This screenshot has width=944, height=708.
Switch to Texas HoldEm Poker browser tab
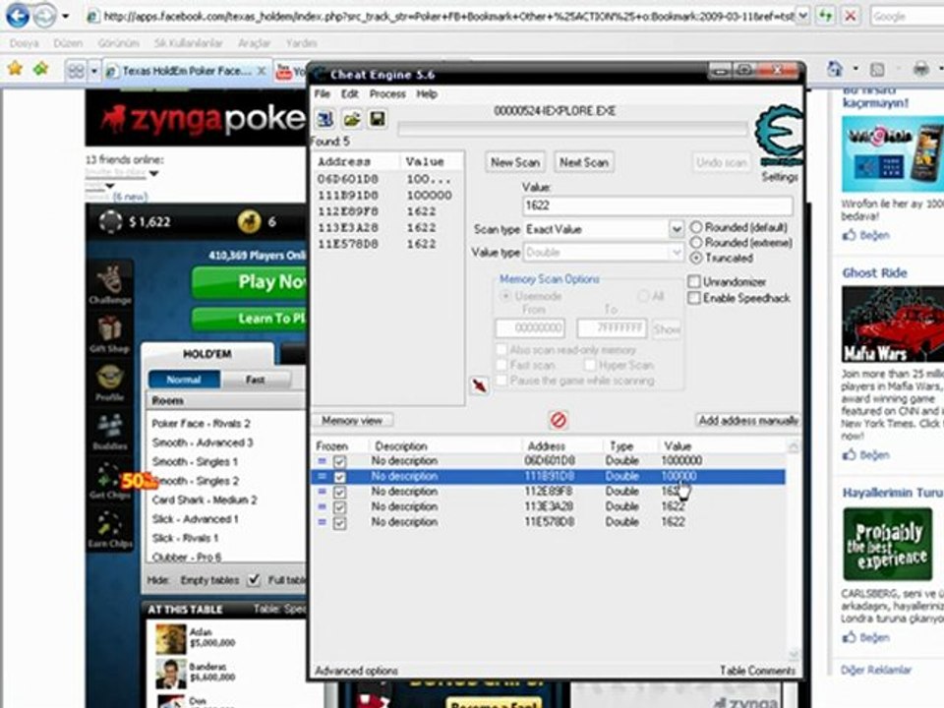click(186, 72)
